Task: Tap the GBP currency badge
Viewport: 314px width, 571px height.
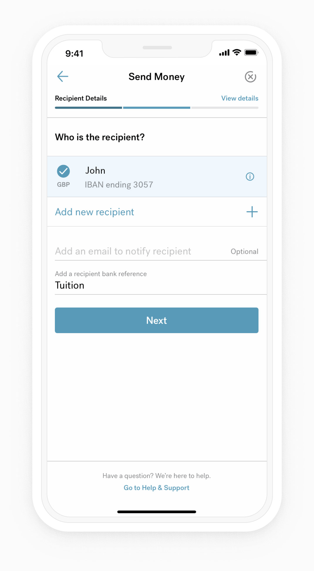Action: coord(63,184)
